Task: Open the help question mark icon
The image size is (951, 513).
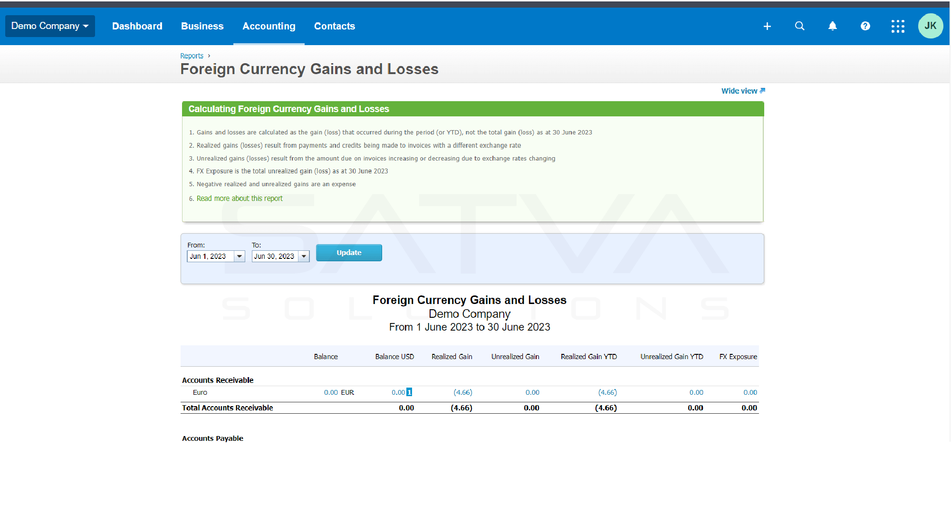Action: pyautogui.click(x=865, y=26)
